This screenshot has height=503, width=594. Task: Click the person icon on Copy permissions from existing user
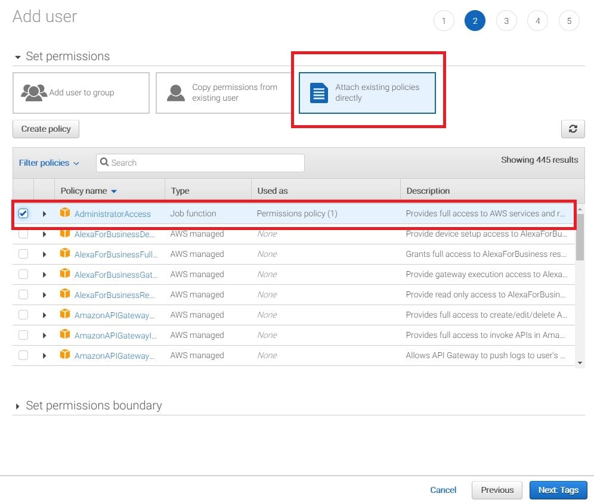coord(175,93)
